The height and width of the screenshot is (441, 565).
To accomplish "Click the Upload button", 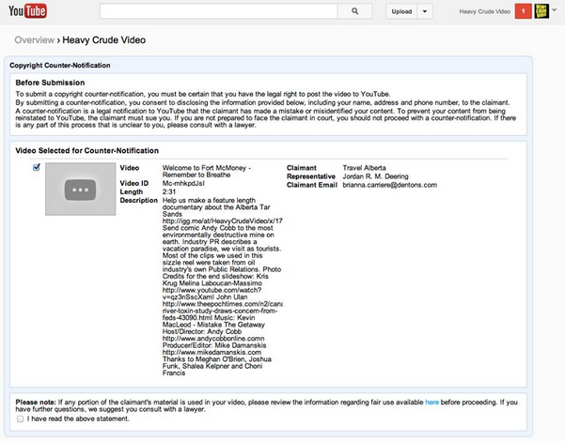I will point(401,11).
